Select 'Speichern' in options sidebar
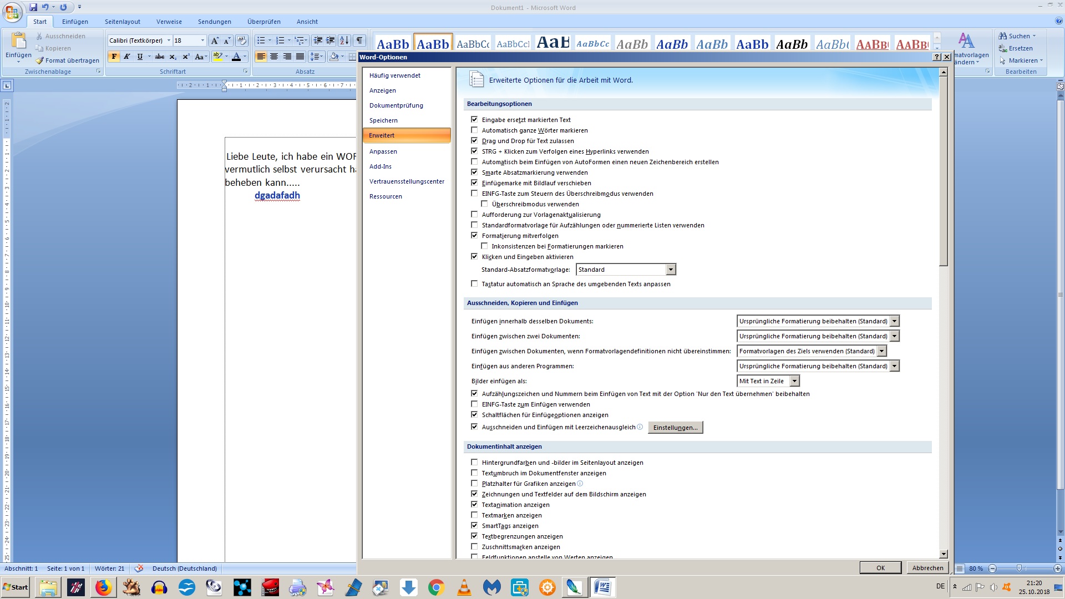The image size is (1065, 599). click(x=383, y=120)
